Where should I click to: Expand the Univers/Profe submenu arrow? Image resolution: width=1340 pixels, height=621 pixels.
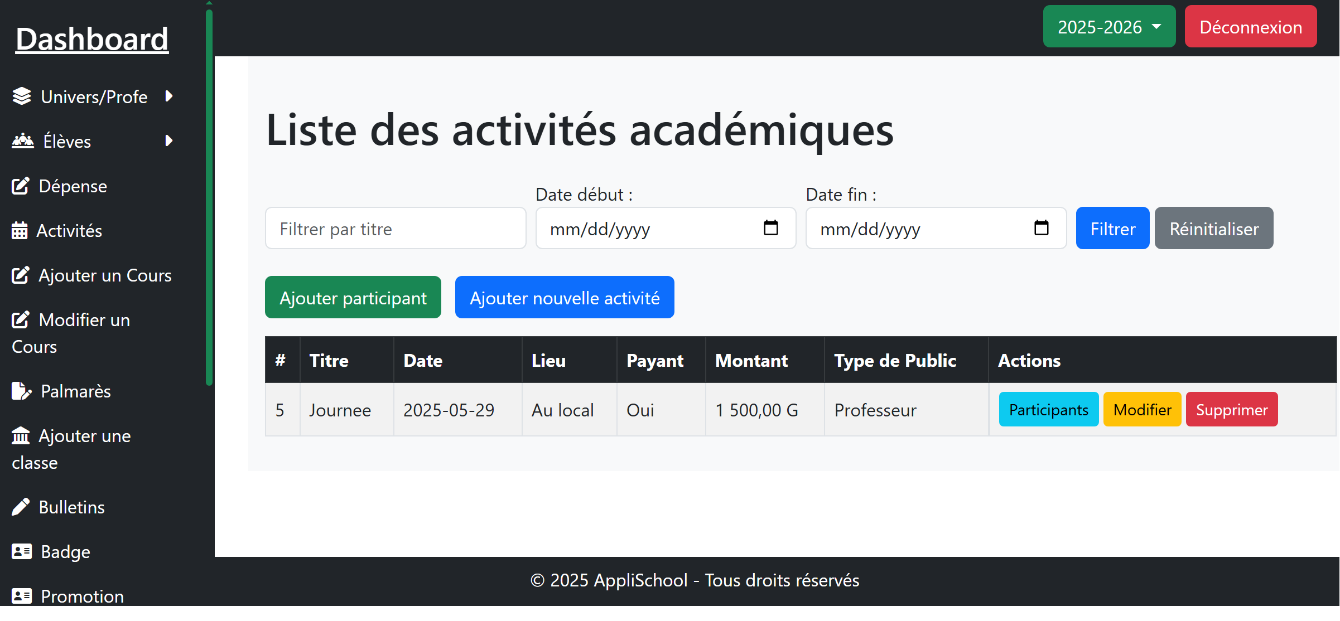tap(169, 96)
